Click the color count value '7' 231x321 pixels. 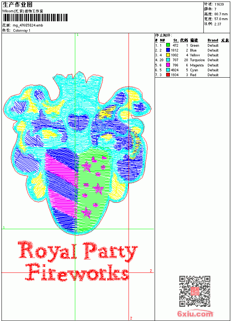click(215, 9)
